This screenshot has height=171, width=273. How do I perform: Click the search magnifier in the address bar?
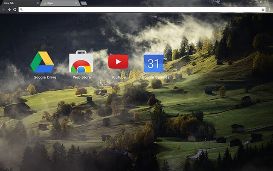(x=21, y=9)
